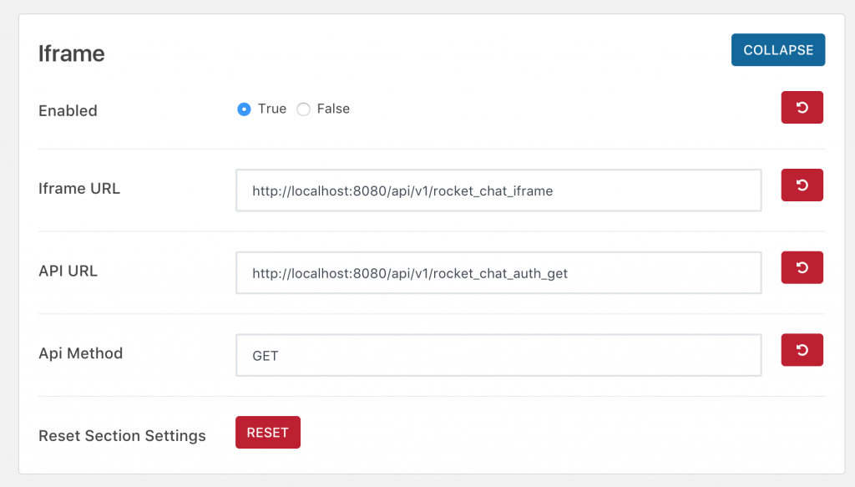
Task: Click the 'Api Method' setting label
Action: point(80,353)
